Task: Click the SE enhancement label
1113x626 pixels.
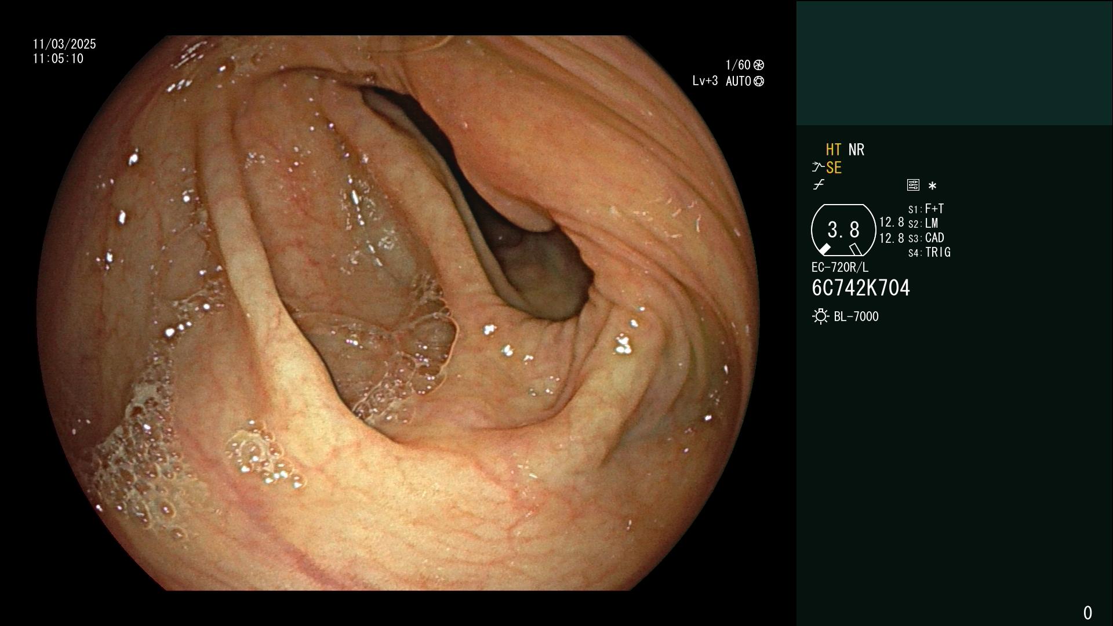Action: click(834, 168)
